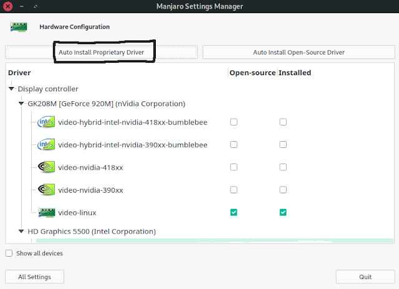The height and width of the screenshot is (289, 399).
Task: Select GK208M [GeForce 920M] (nVidia Corporation) label
Action: (107, 104)
